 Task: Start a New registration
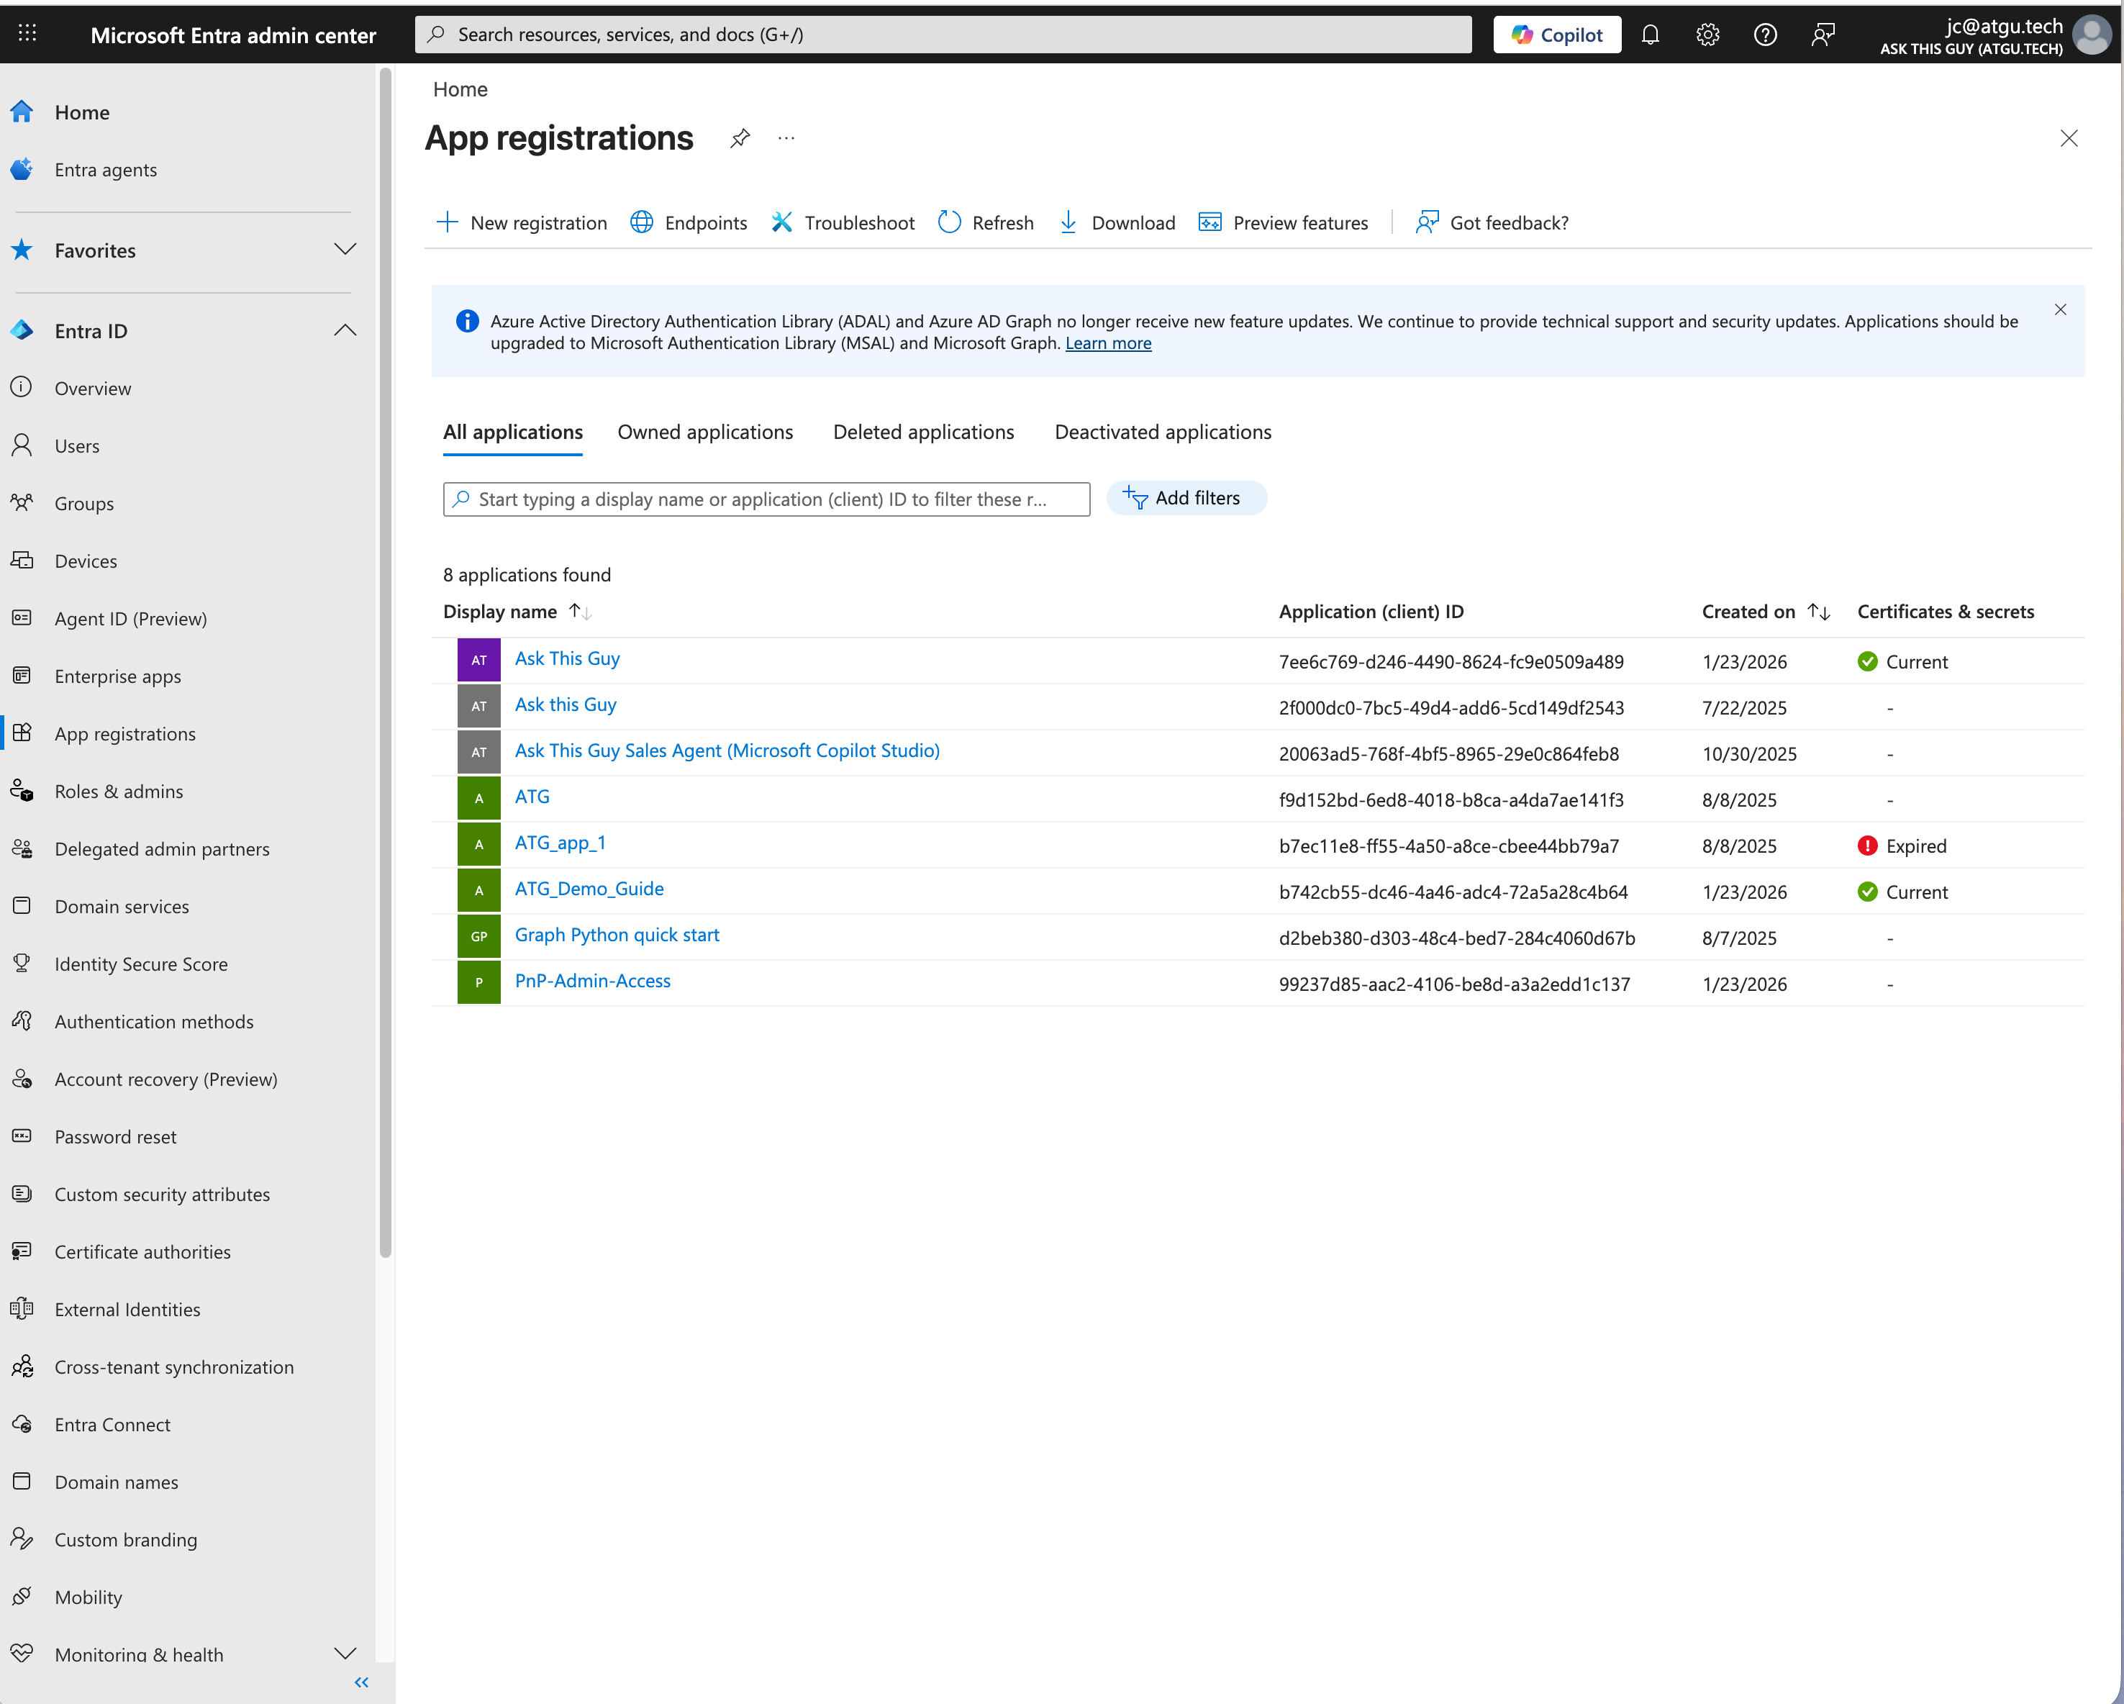pos(521,223)
